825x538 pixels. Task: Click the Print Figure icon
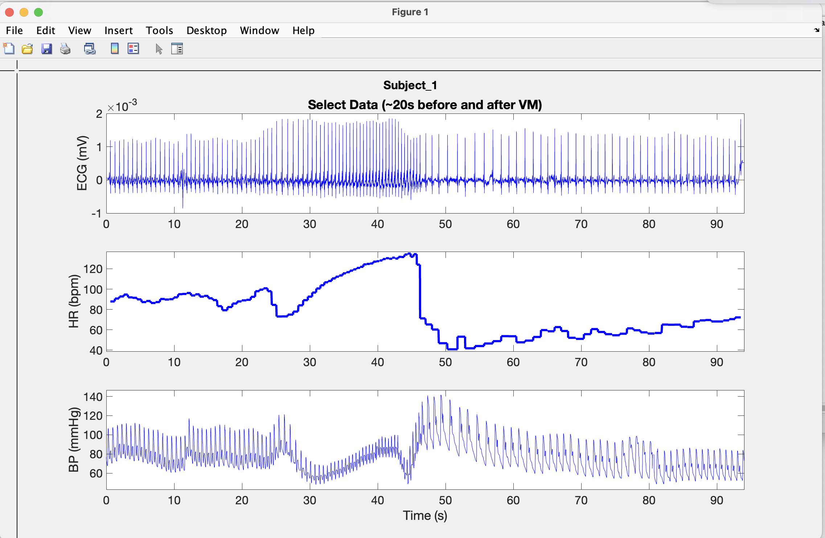[65, 49]
